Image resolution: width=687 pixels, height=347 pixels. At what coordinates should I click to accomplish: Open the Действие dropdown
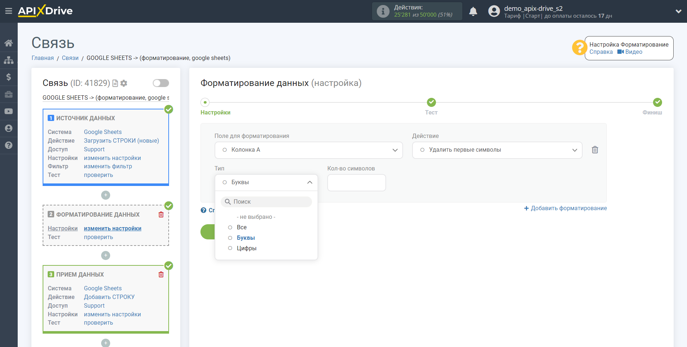coord(497,150)
